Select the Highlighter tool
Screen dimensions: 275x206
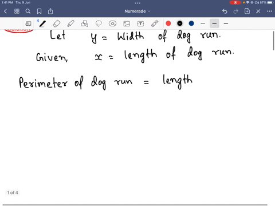click(70, 23)
